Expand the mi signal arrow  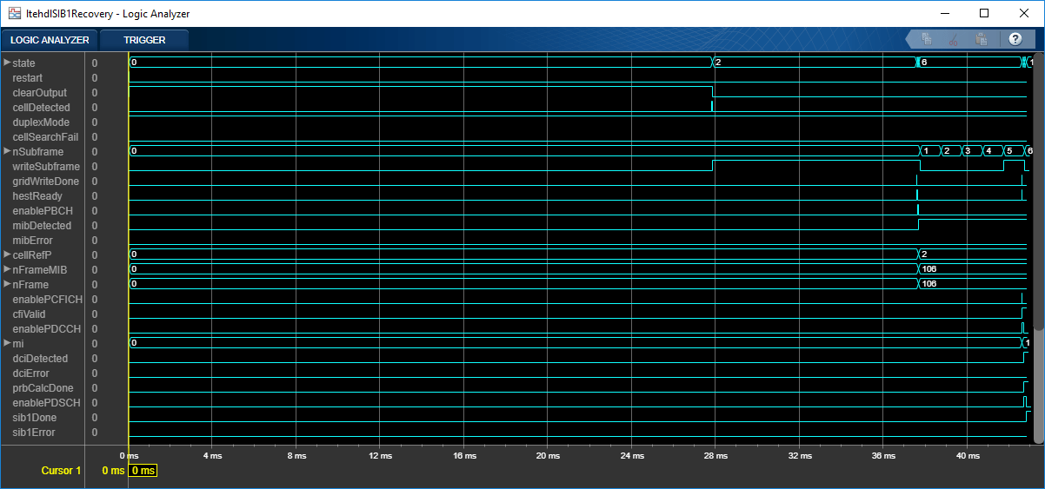tap(7, 343)
